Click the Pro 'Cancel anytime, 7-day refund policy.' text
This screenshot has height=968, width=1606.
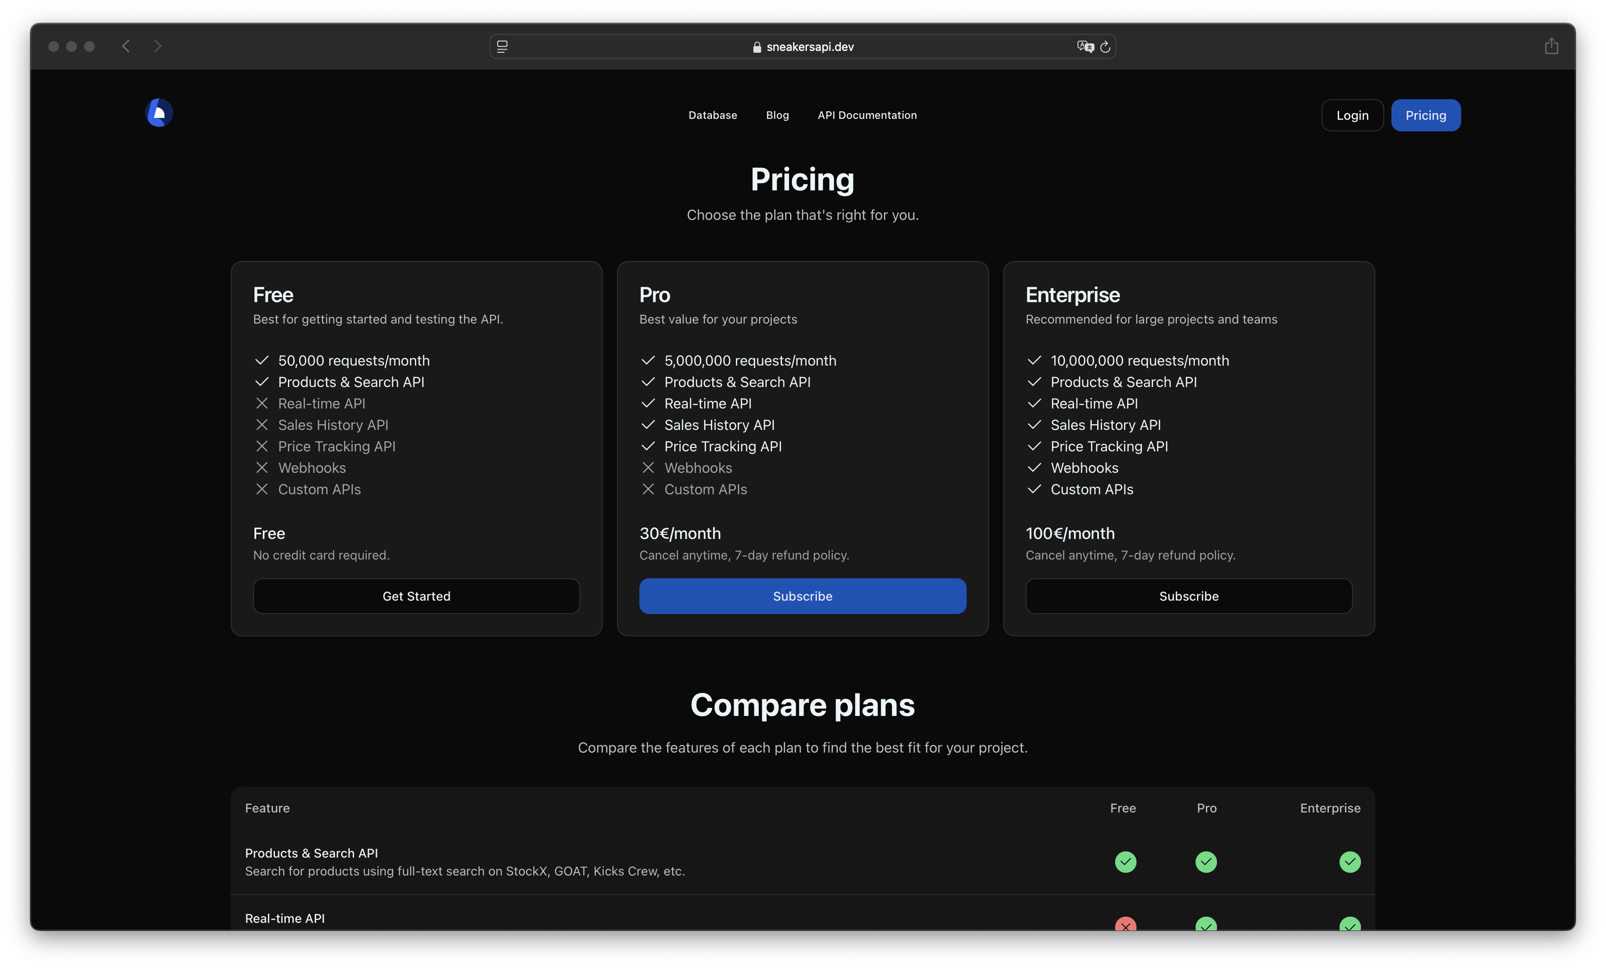(x=744, y=555)
